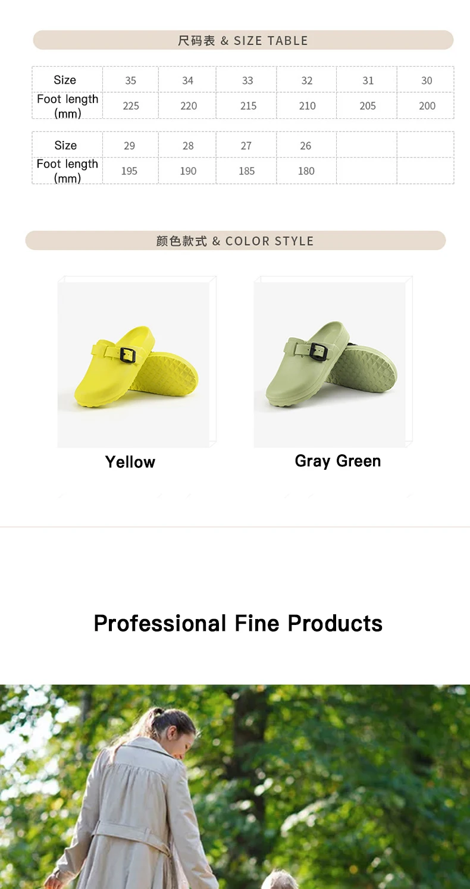Select size 35 in the table
The width and height of the screenshot is (470, 889).
pyautogui.click(x=130, y=80)
